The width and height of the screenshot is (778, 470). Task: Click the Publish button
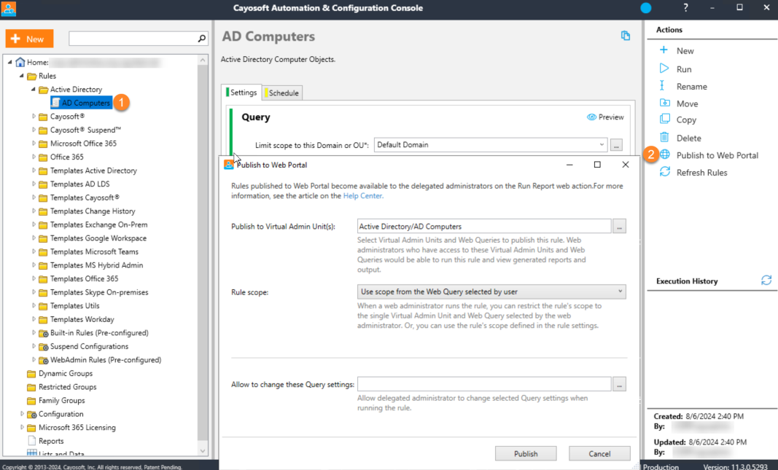point(526,453)
